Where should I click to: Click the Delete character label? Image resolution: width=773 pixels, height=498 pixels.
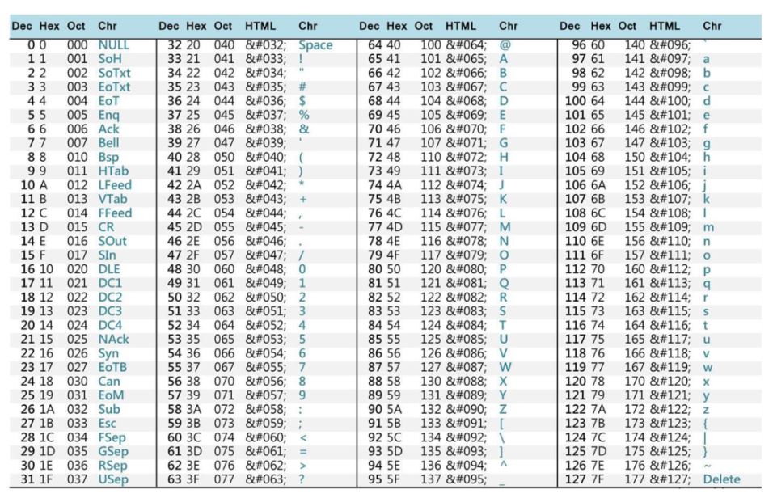(x=722, y=479)
